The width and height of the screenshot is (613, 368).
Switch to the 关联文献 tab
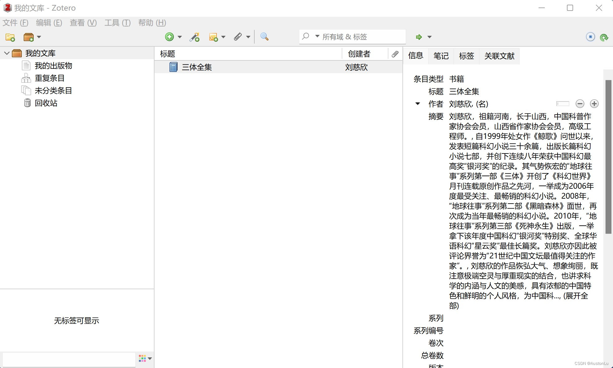click(499, 56)
